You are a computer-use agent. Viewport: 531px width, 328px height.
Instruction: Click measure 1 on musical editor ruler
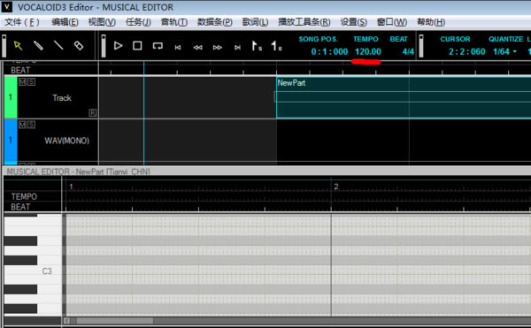(71, 187)
